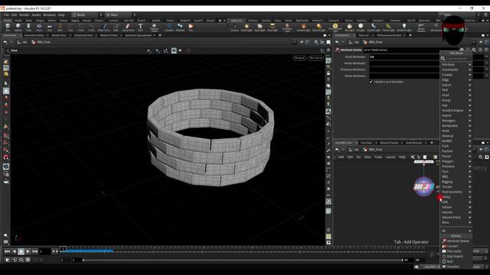Switch to Performance Monitor tab
Image resolution: width=490 pixels, height=275 pixels.
pos(389,35)
